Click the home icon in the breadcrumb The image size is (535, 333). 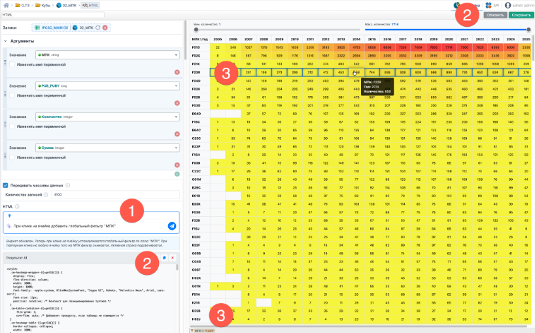coord(6,5)
